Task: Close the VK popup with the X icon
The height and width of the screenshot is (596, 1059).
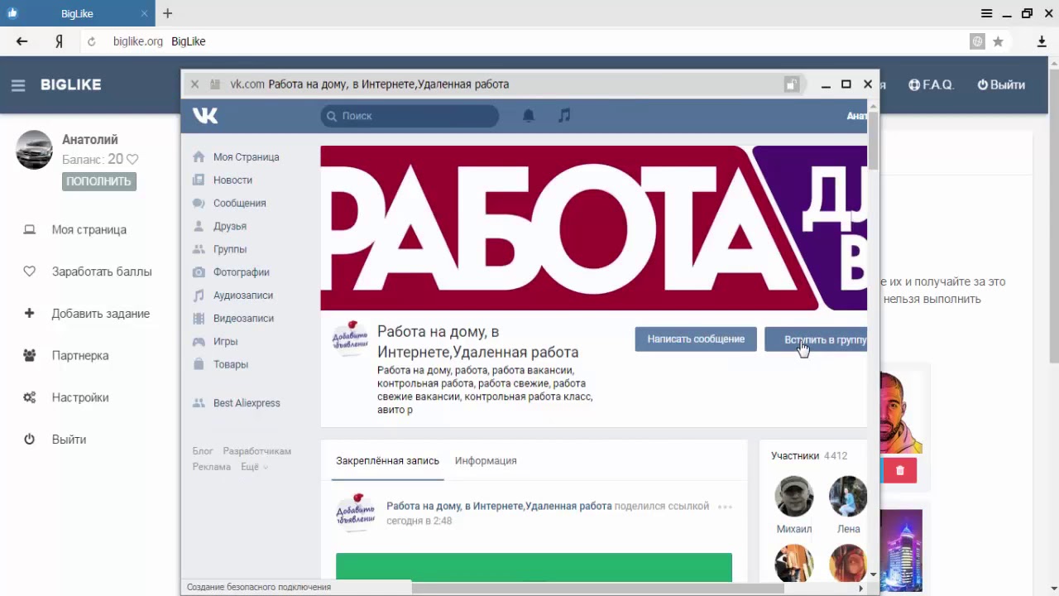Action: point(194,84)
